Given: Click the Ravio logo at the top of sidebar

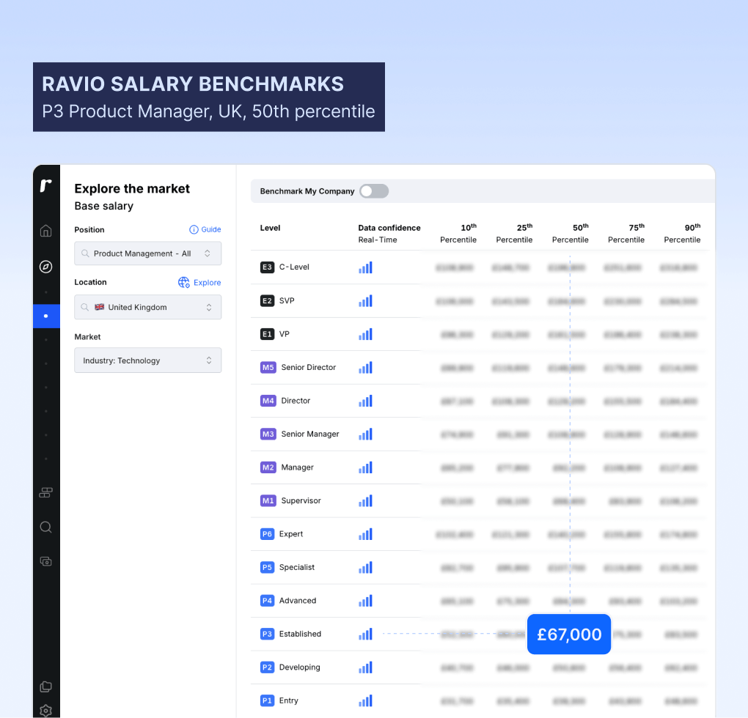Looking at the screenshot, I should 46,185.
